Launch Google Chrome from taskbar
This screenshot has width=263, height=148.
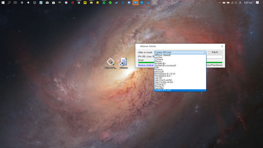[x=79, y=2]
